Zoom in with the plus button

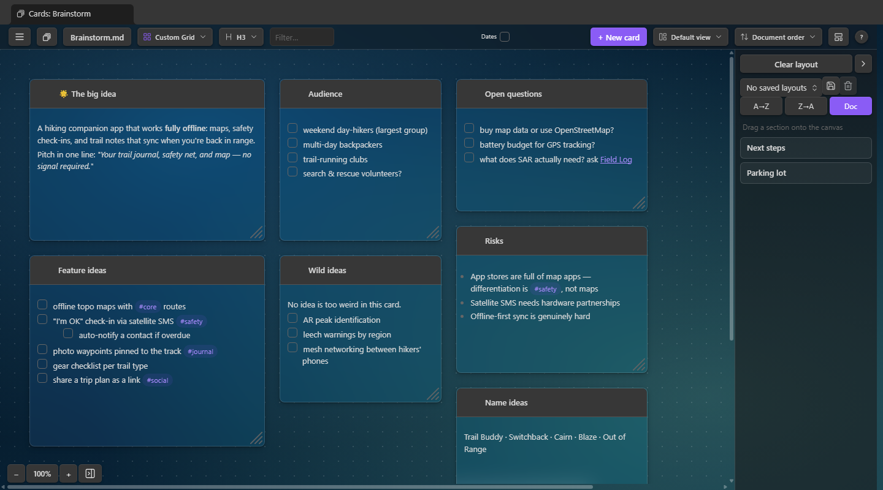pos(68,473)
